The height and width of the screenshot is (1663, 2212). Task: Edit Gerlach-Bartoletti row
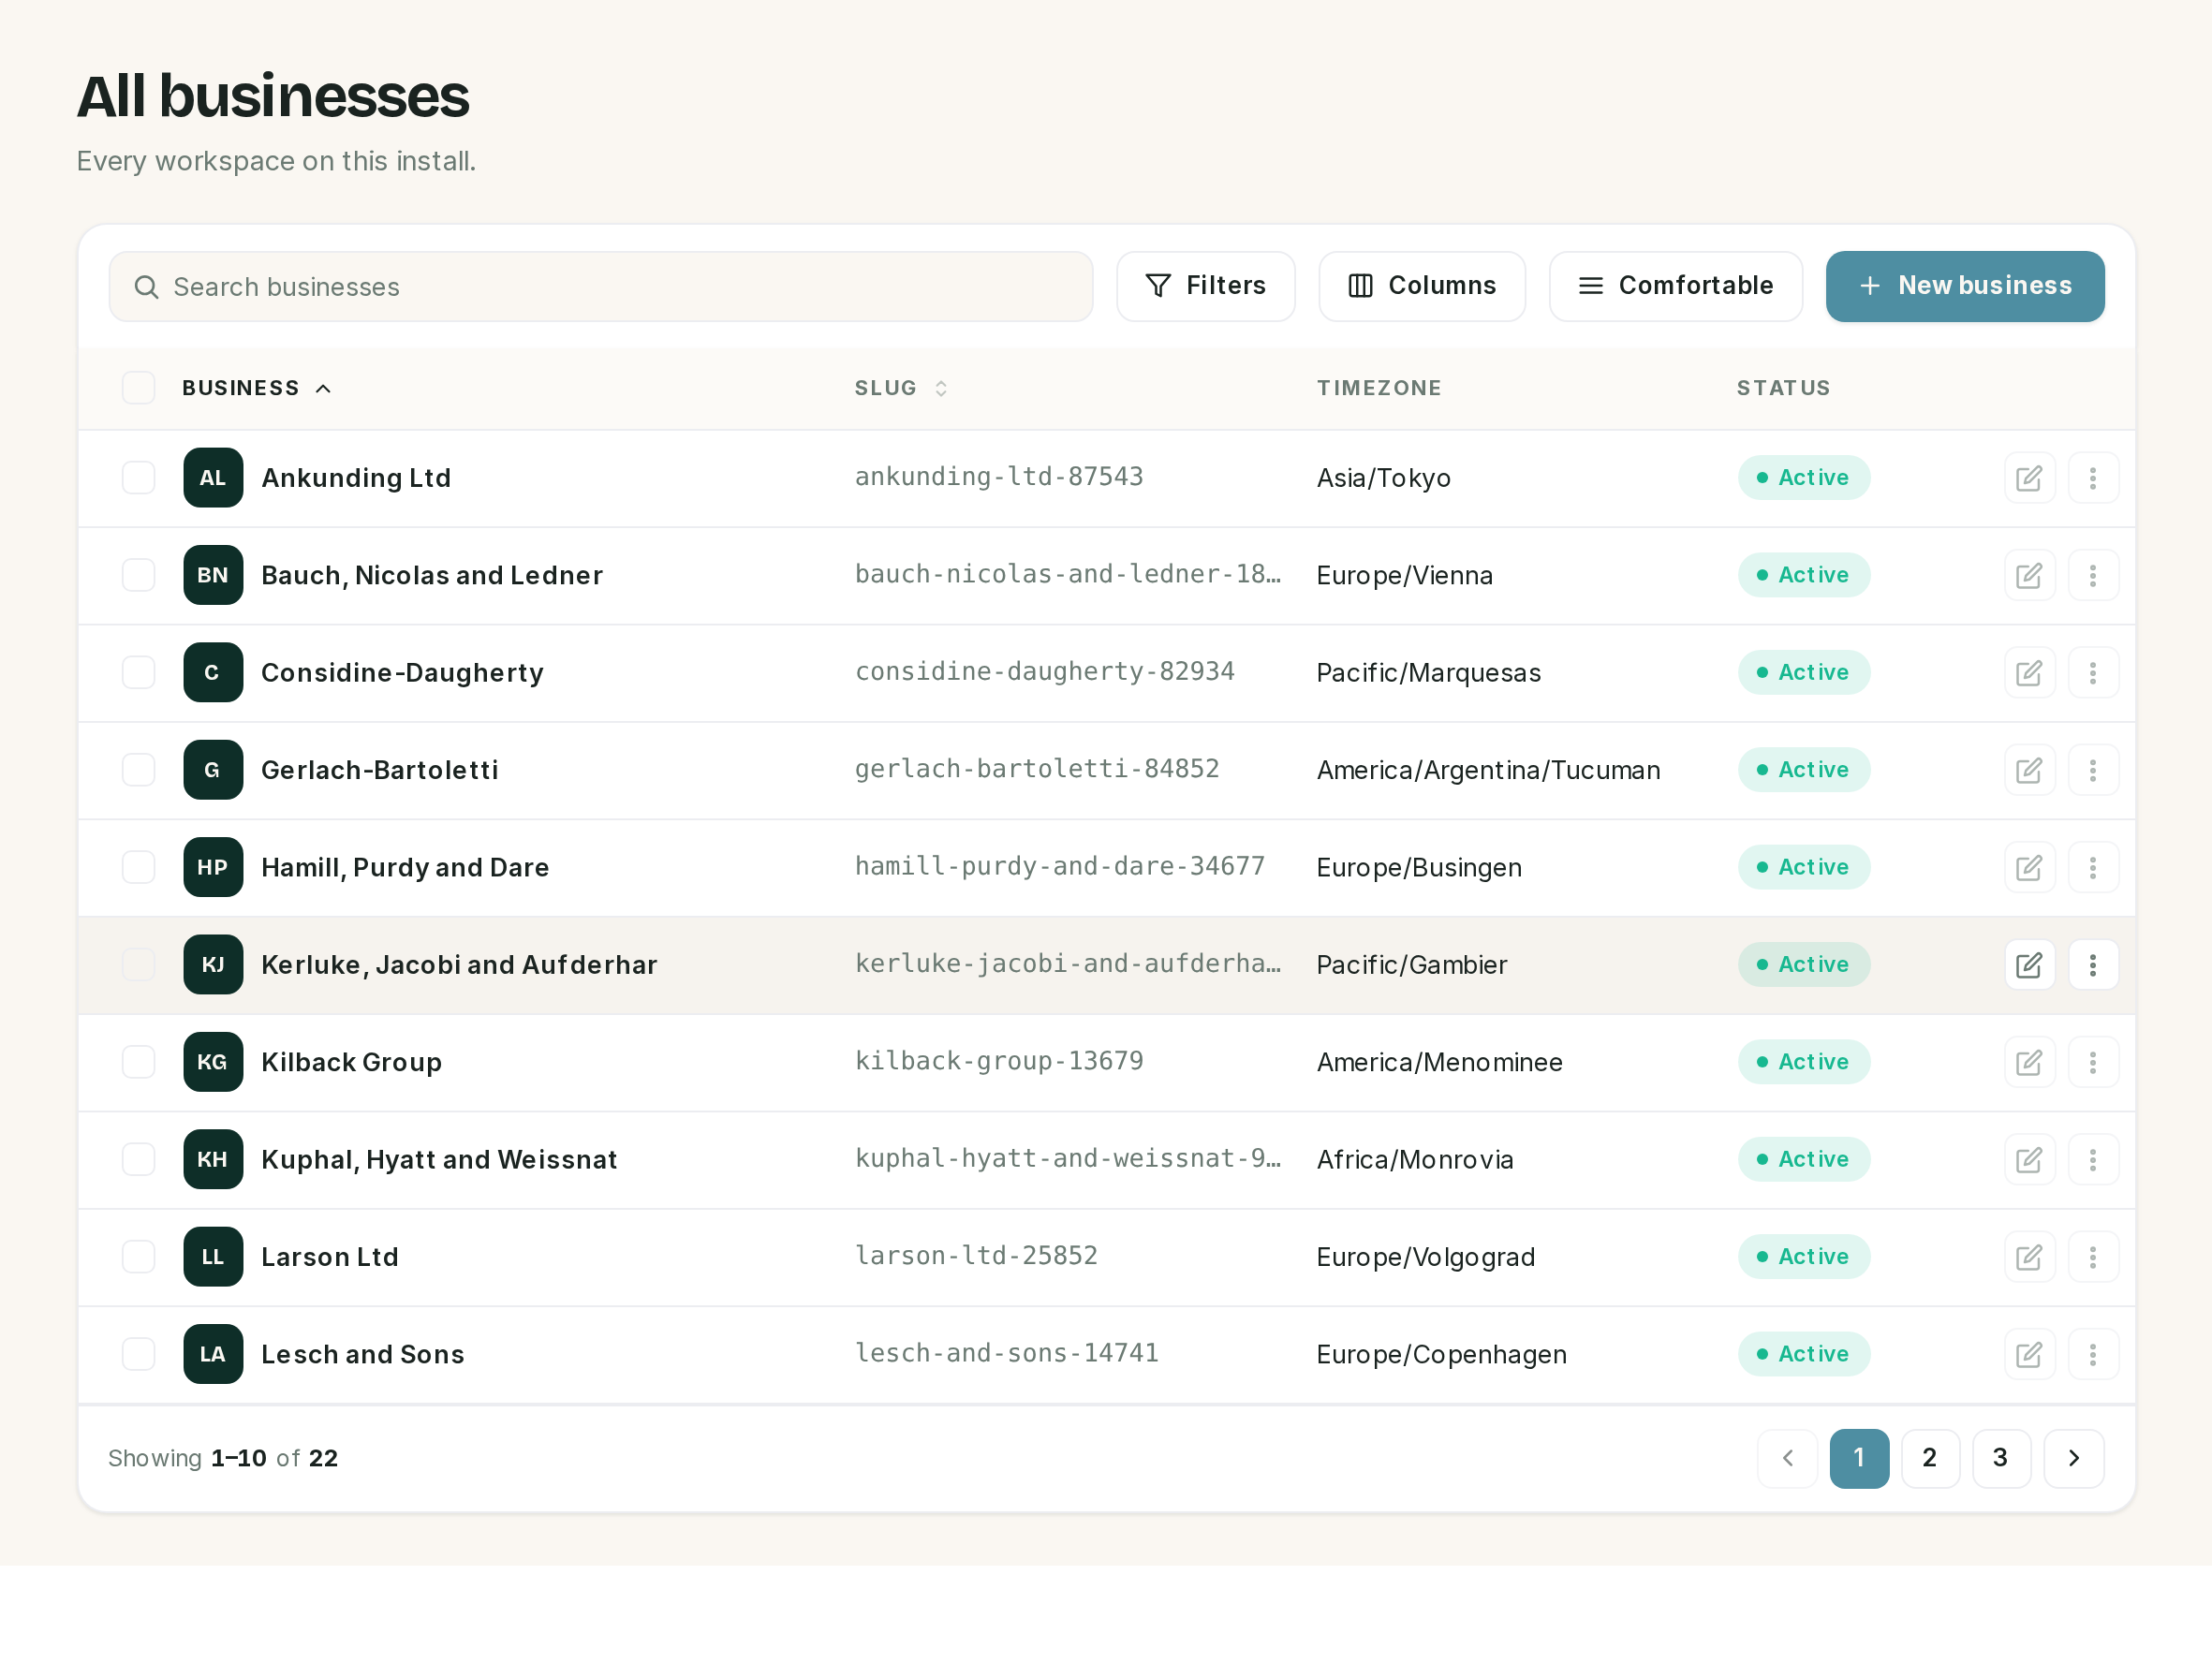pos(2029,770)
